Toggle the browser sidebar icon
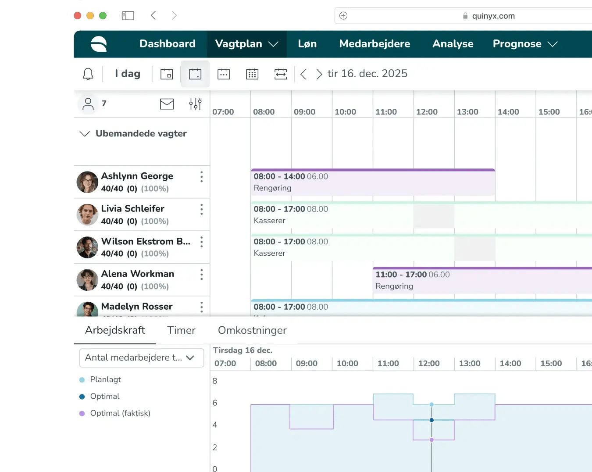The image size is (592, 472). click(x=128, y=16)
